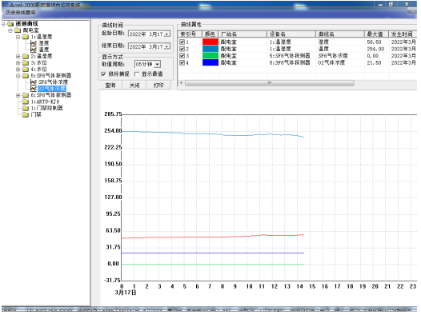
Task: Open the 起始日期 date dropdown
Action: pyautogui.click(x=167, y=34)
